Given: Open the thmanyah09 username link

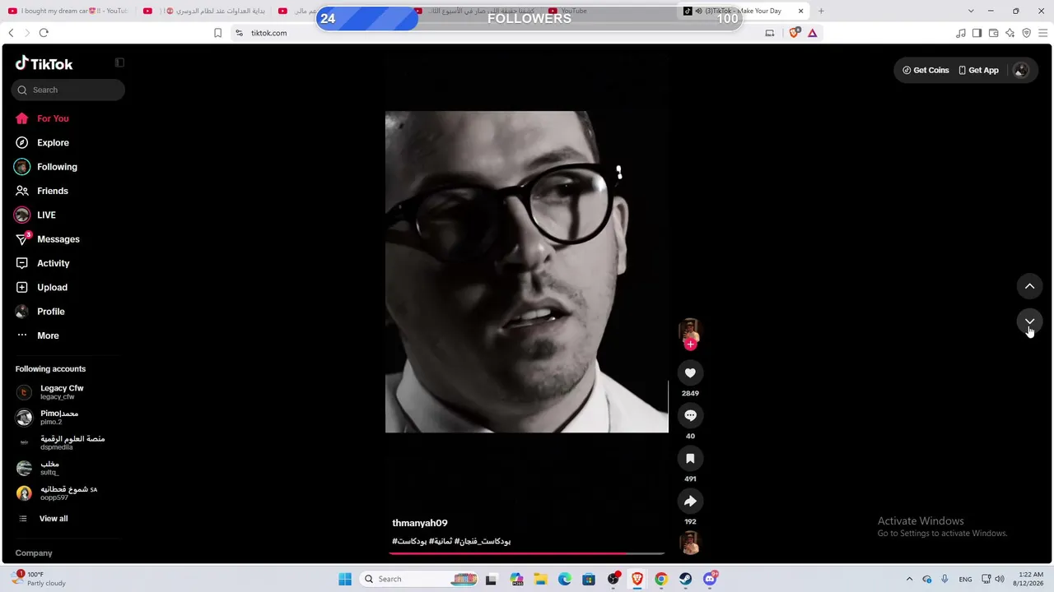Looking at the screenshot, I should point(420,523).
